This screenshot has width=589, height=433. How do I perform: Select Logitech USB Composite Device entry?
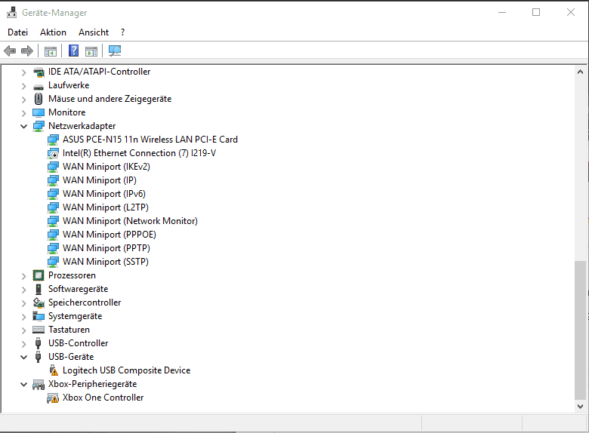coord(126,370)
